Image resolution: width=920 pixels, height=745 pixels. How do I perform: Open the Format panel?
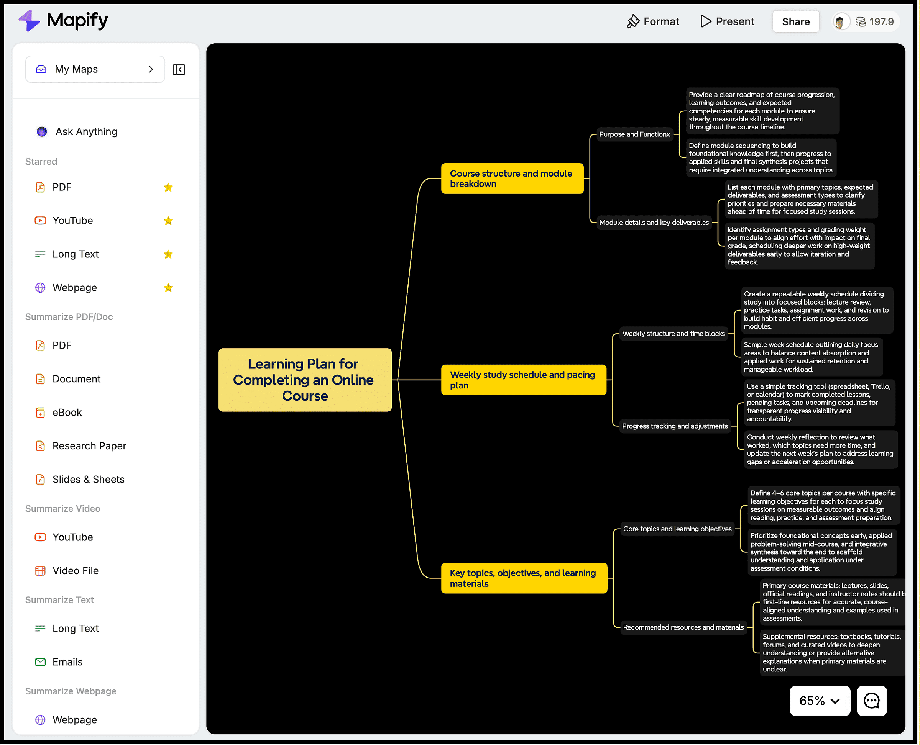tap(652, 21)
